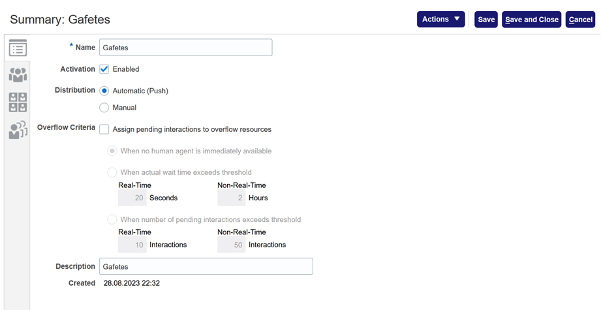Open the overflow resources sidebar icon
Image resolution: width=601 pixels, height=310 pixels.
(18, 129)
